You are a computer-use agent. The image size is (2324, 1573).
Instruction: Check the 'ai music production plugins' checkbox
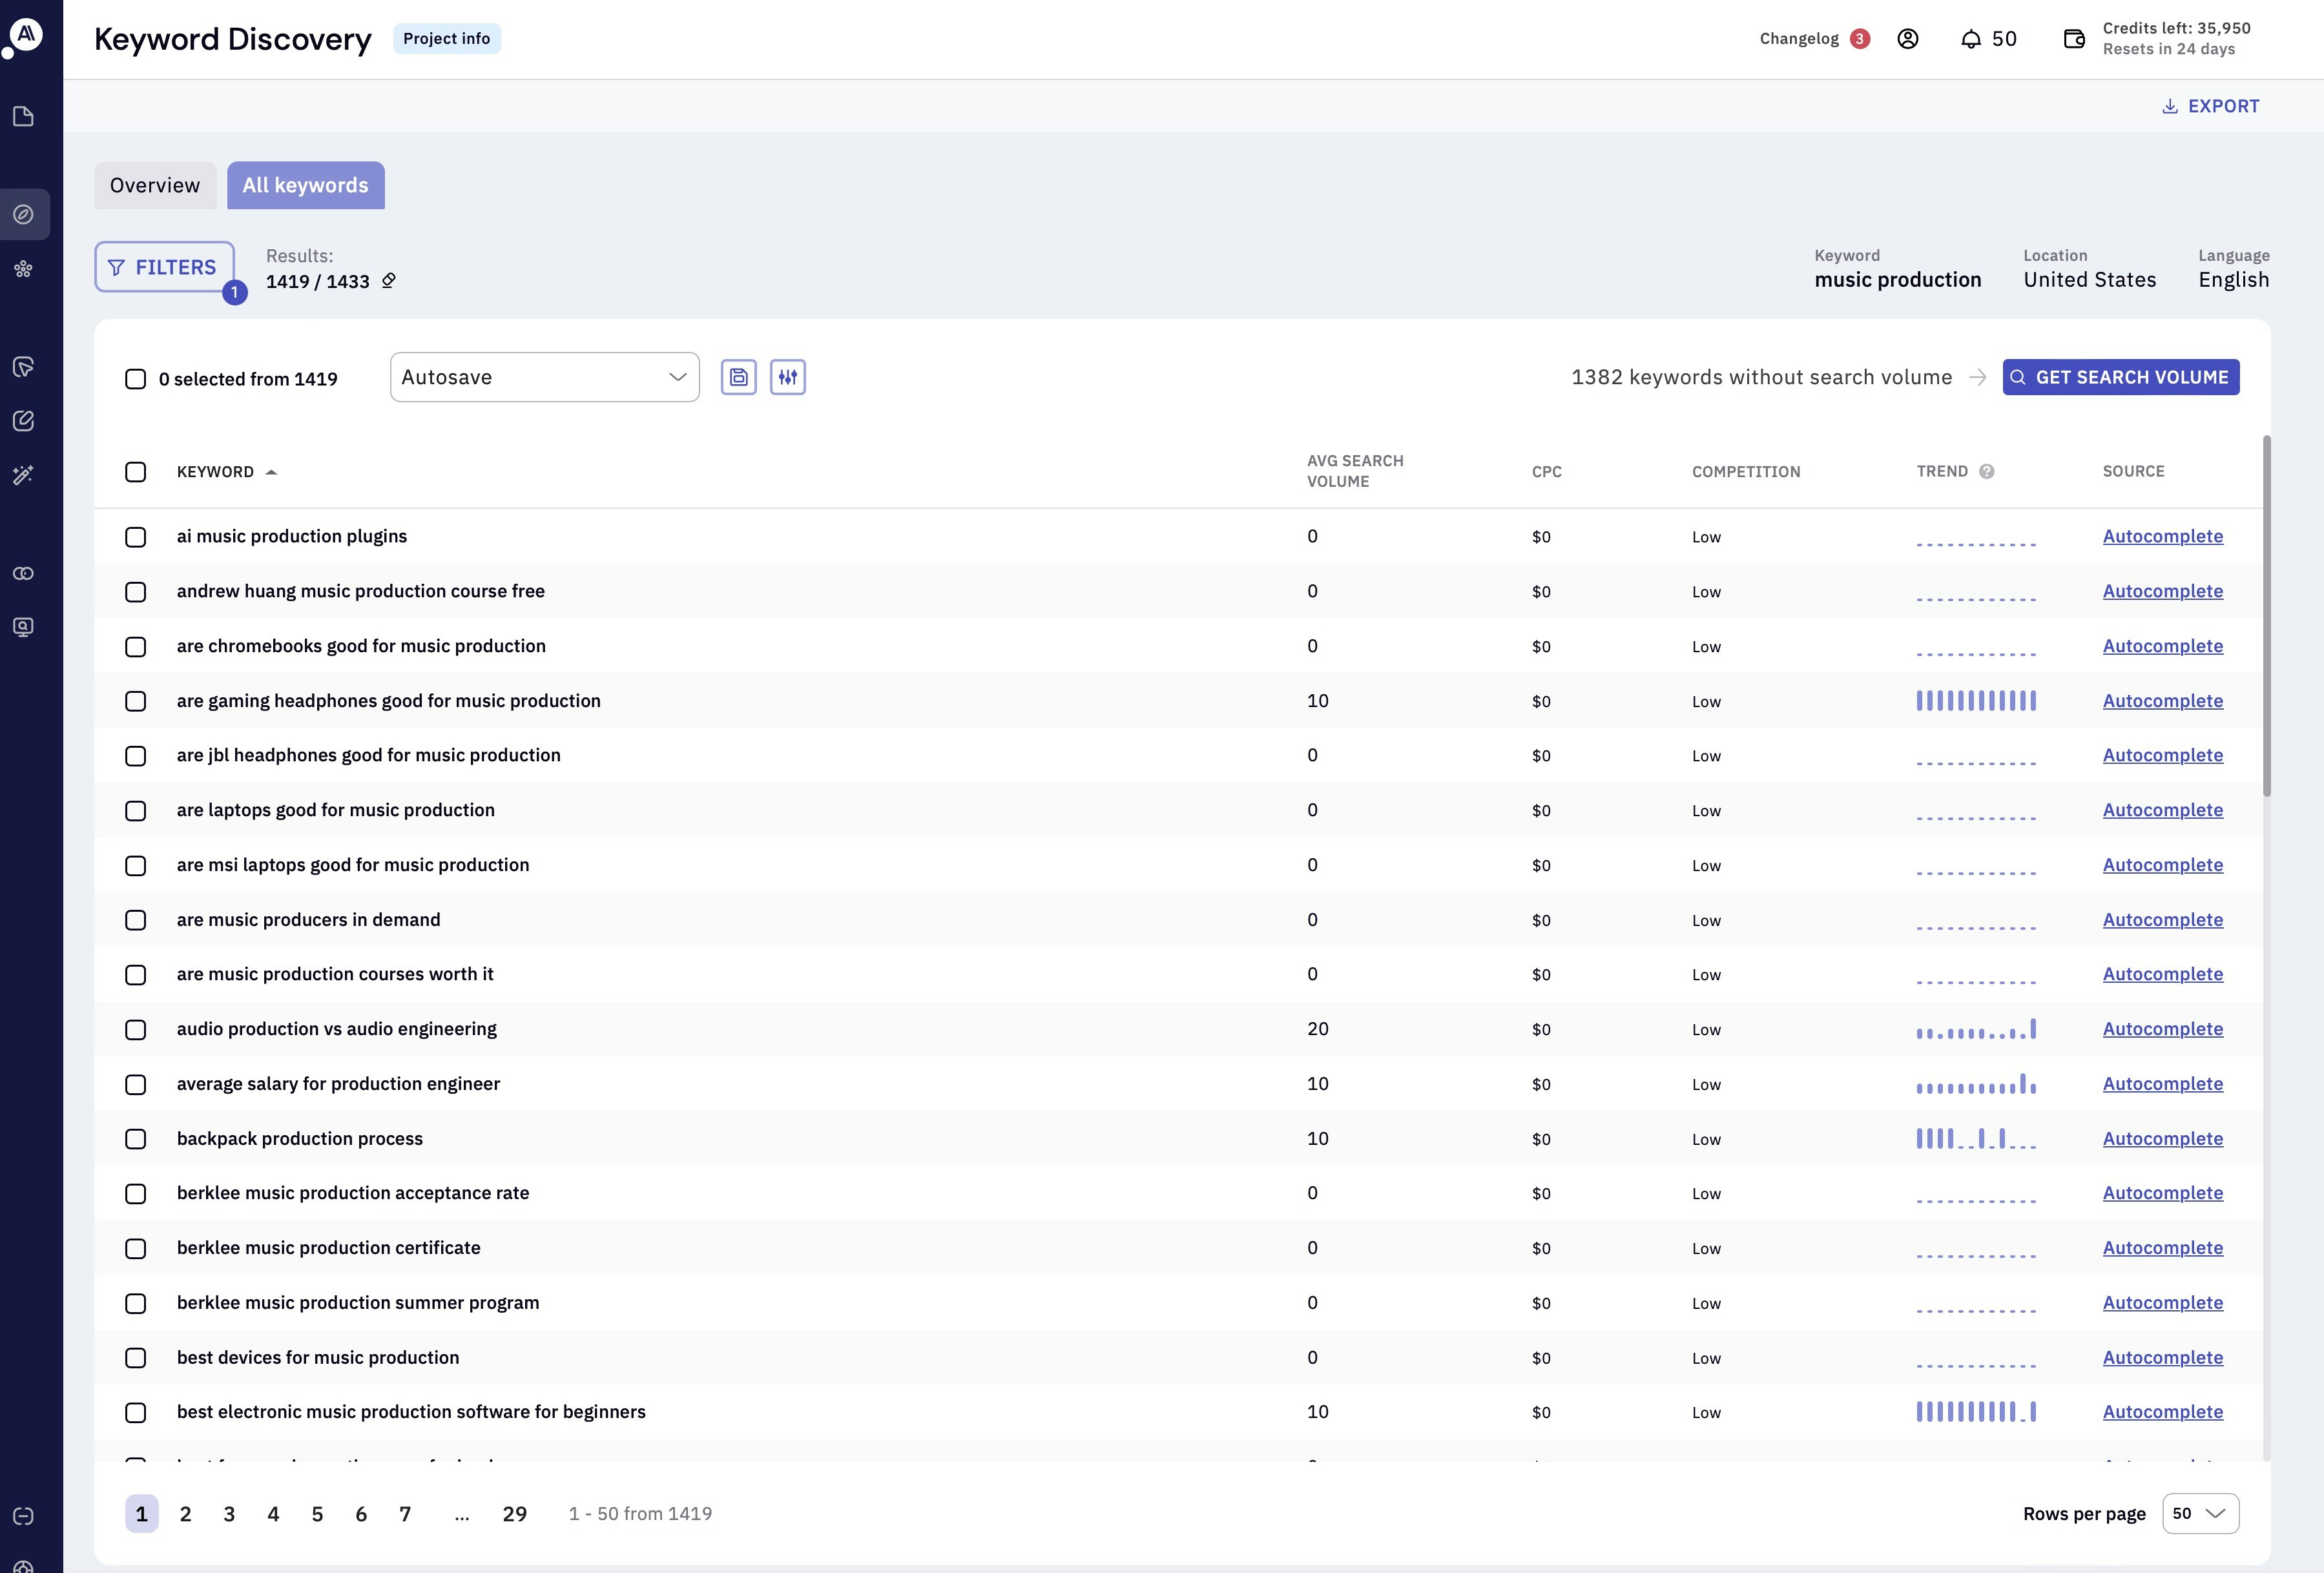coord(135,537)
